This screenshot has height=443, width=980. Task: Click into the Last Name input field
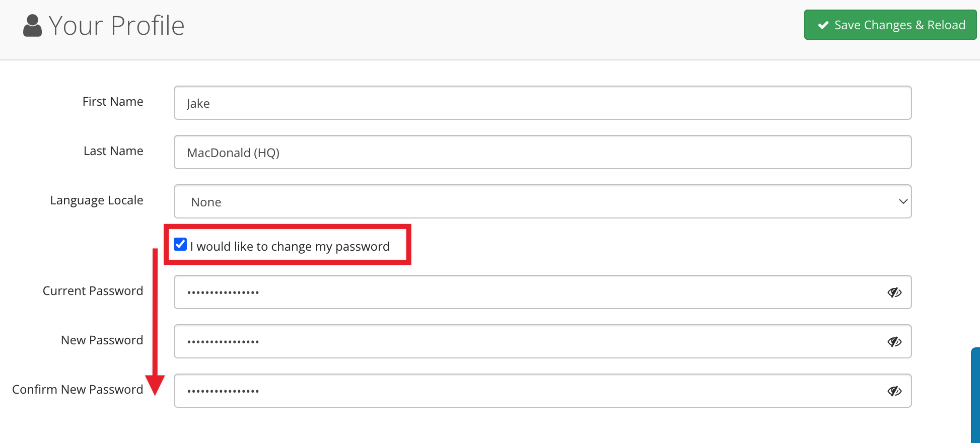[x=542, y=152]
